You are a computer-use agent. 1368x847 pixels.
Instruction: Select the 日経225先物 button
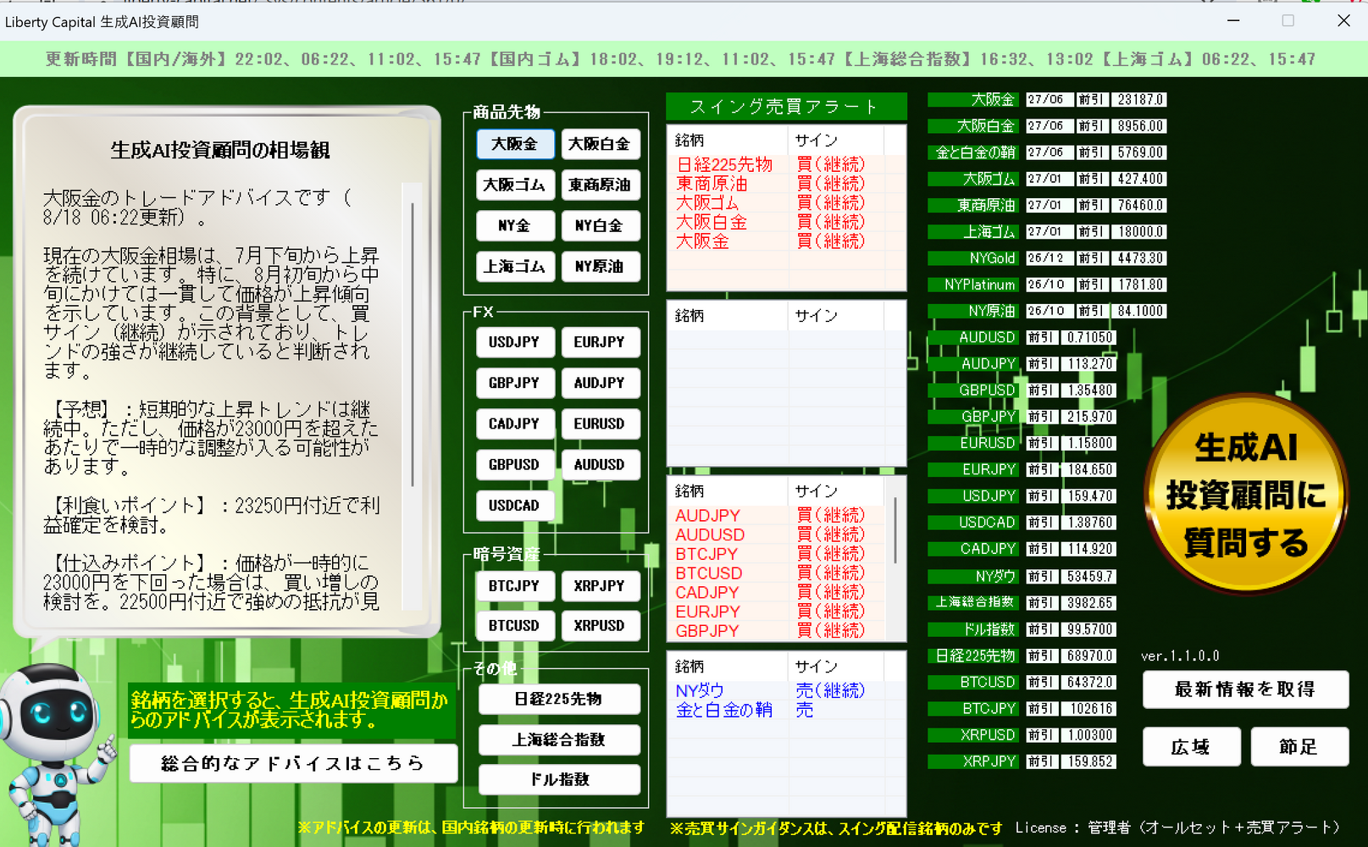[x=559, y=699]
